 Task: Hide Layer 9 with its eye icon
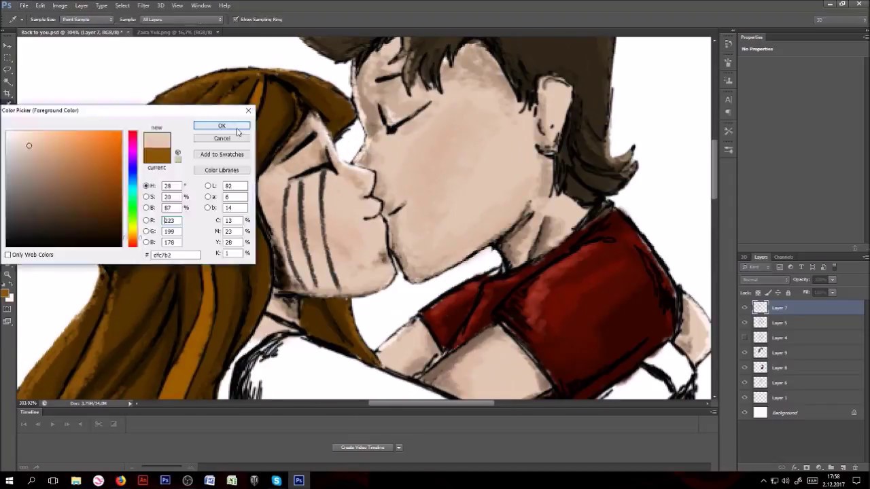744,352
